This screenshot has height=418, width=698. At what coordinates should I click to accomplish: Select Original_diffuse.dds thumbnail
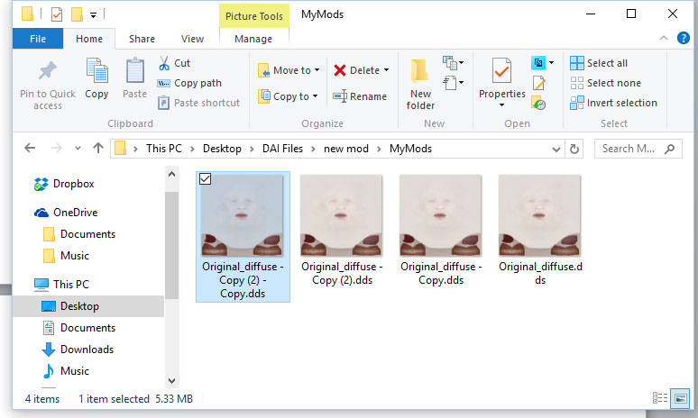(x=539, y=215)
